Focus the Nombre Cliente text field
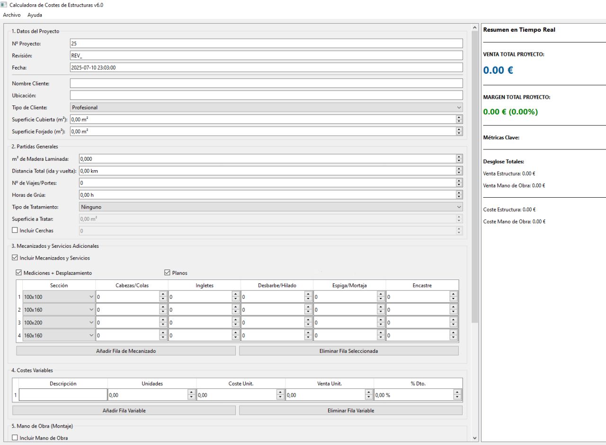Viewport: 606px width, 445px height. click(266, 83)
